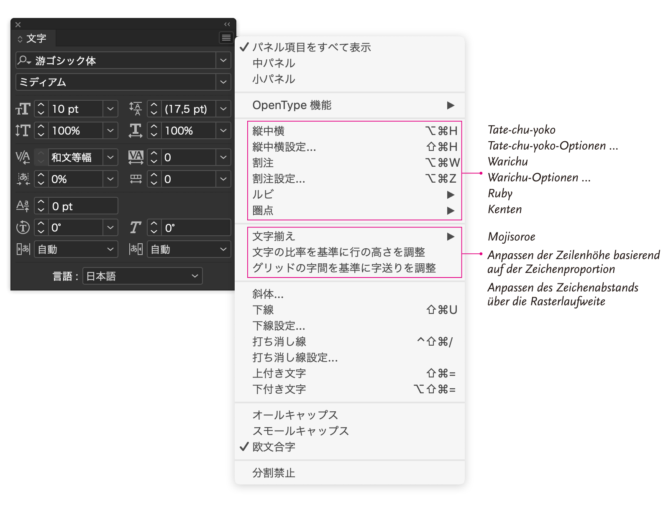Click the baseline shift icon

pyautogui.click(x=23, y=206)
